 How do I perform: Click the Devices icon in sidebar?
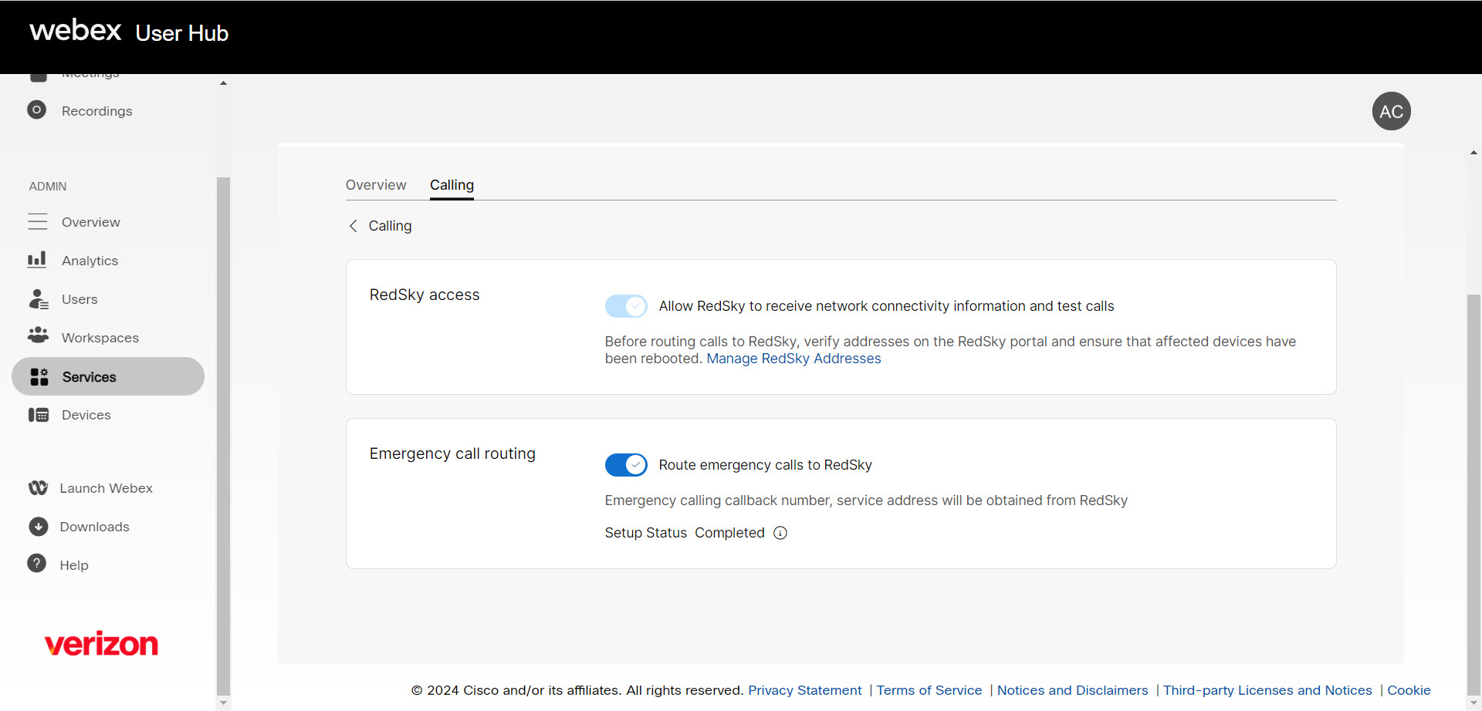(39, 415)
